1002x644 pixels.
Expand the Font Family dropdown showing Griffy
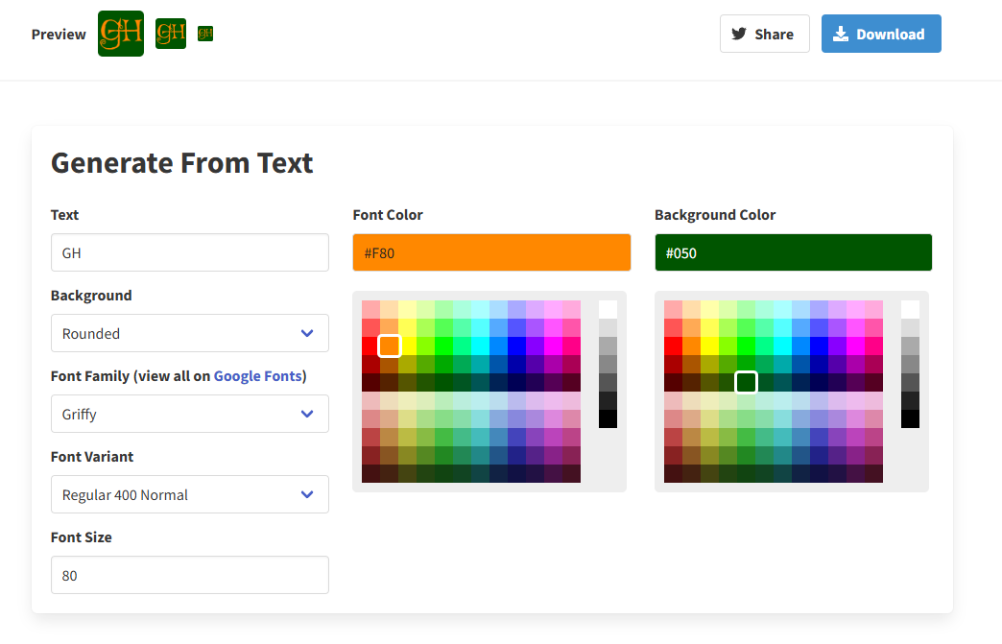(x=190, y=414)
